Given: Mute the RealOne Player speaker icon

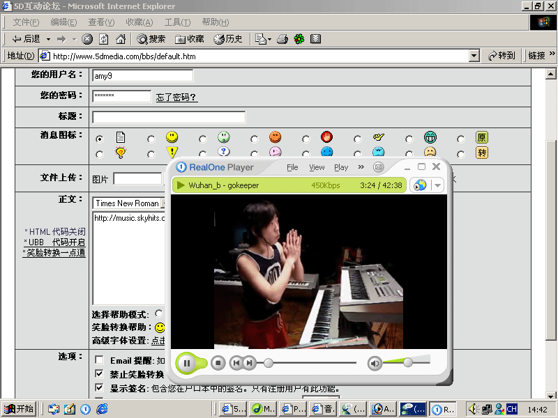Looking at the screenshot, I should click(x=375, y=363).
